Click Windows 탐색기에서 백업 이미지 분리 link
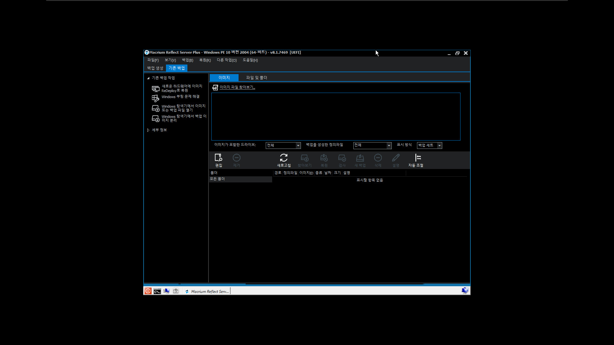 click(184, 118)
